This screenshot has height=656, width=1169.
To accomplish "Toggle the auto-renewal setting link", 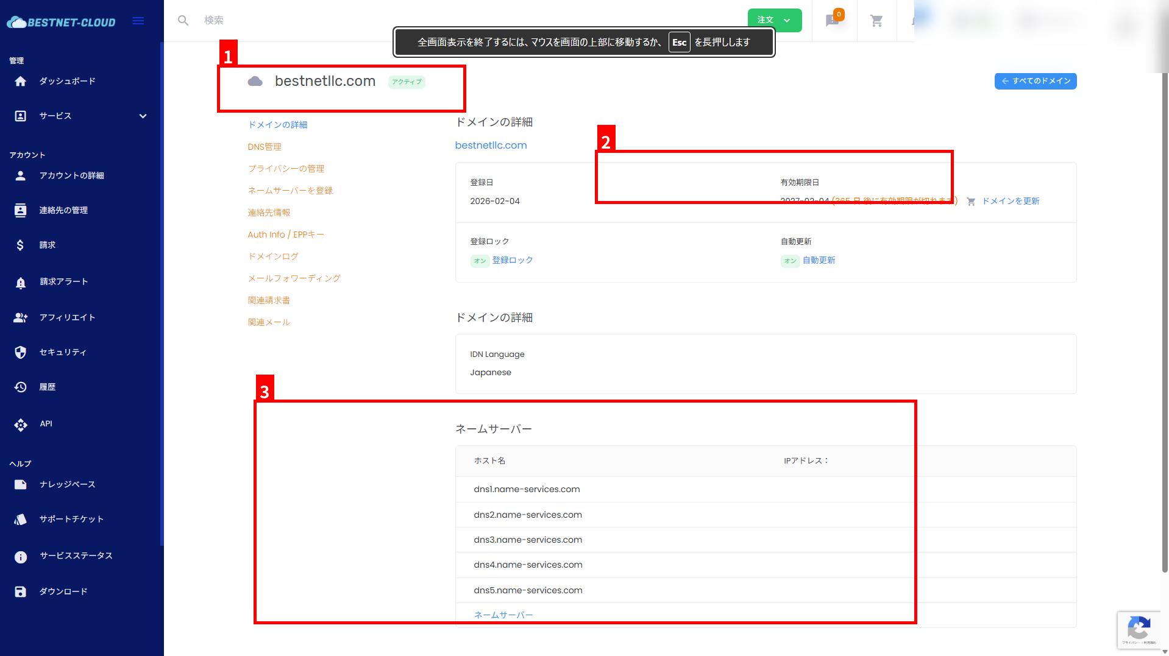I will click(819, 260).
